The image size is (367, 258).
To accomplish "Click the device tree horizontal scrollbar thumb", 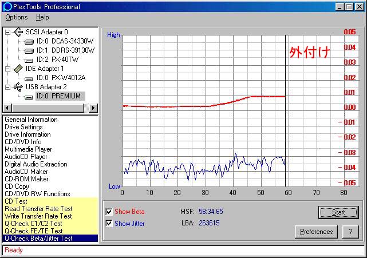I will 48,108.
